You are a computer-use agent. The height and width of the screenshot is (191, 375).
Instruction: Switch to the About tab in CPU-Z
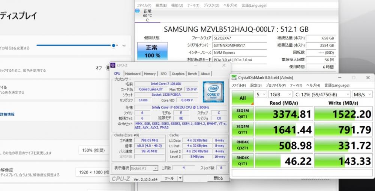click(205, 74)
